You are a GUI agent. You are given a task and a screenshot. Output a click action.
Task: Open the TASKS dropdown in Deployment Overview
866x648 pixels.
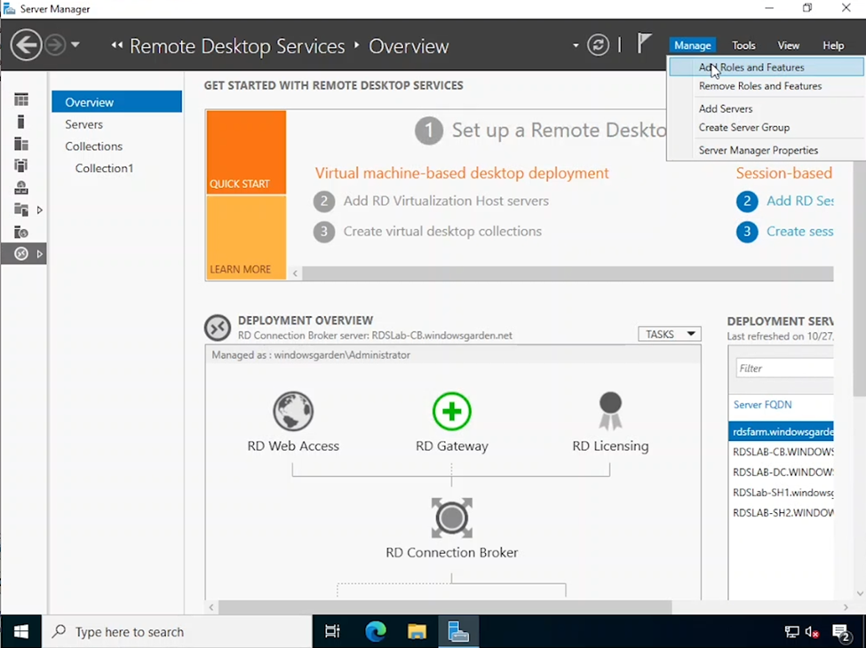pyautogui.click(x=669, y=335)
